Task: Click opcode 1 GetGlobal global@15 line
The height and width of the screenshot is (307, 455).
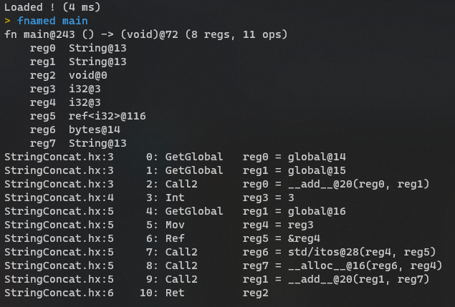Action: tap(175, 171)
